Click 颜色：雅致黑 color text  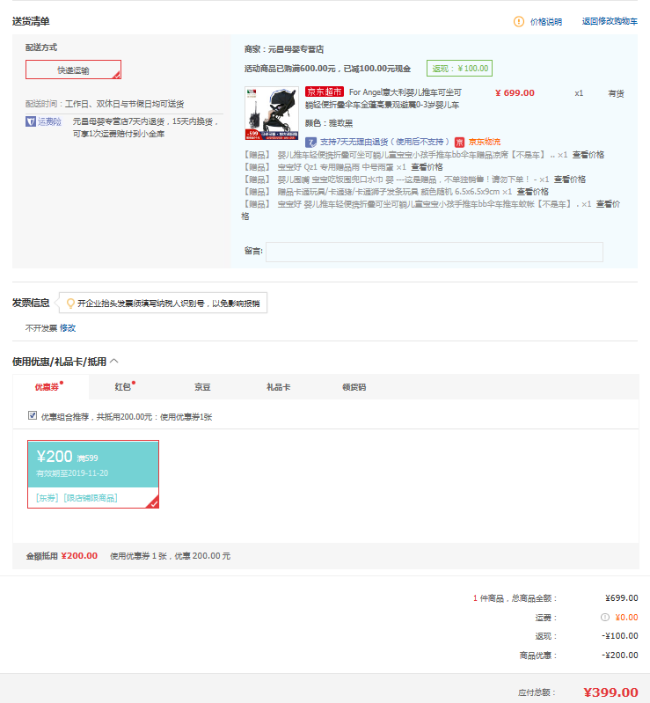tap(329, 123)
